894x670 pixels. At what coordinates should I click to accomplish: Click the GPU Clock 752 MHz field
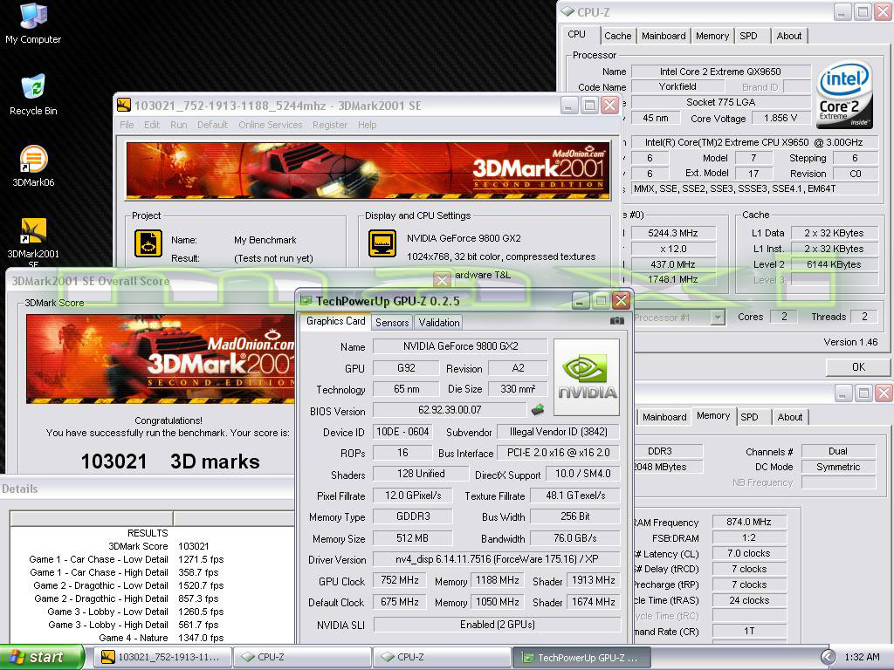click(399, 580)
